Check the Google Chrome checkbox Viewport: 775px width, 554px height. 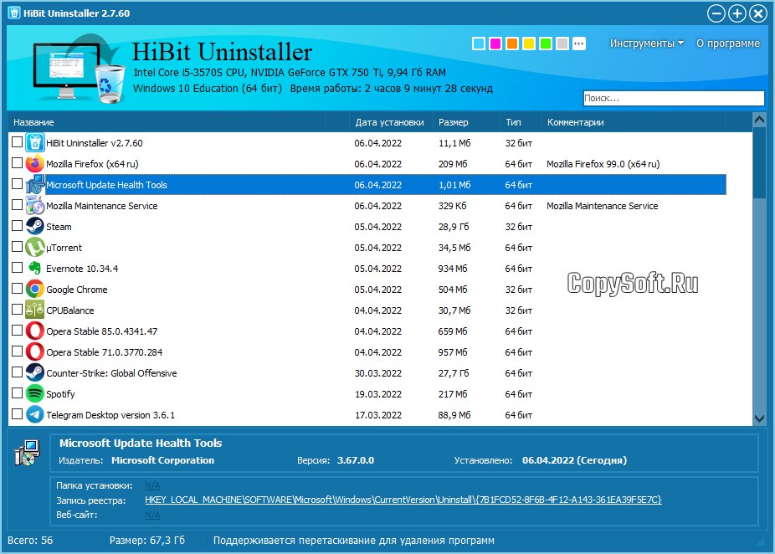click(x=18, y=288)
